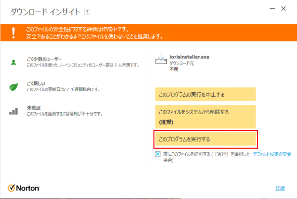Click the banner line このファイルの安全性に対する評価は作成中です。
The width and height of the screenshot is (297, 199).
click(x=78, y=29)
